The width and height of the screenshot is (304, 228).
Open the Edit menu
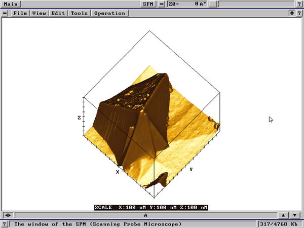tap(58, 13)
